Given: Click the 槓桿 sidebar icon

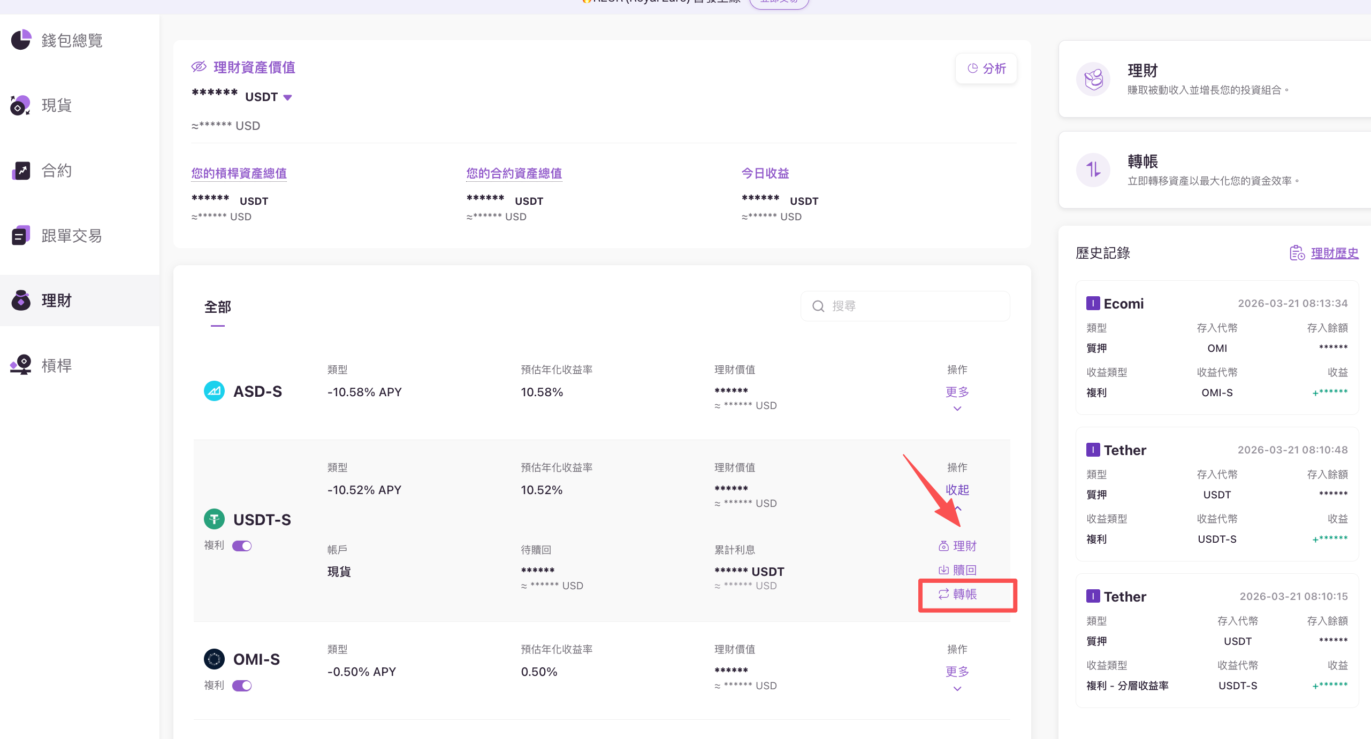Looking at the screenshot, I should 21,365.
